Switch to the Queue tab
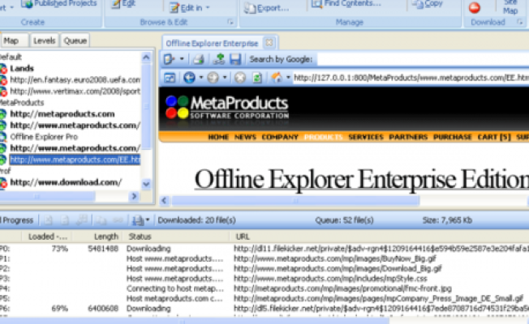The image size is (529, 324). pos(75,40)
